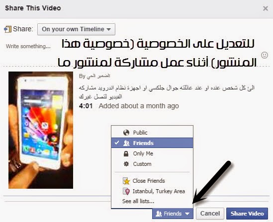
Task: Click the location pin icon for Istanbul list
Action: 126,191
